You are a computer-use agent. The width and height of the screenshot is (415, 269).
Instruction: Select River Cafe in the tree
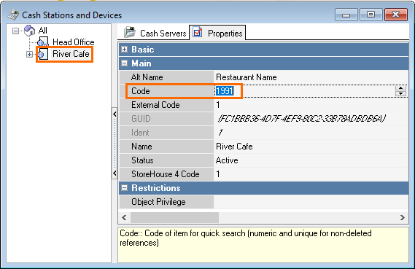(x=71, y=54)
